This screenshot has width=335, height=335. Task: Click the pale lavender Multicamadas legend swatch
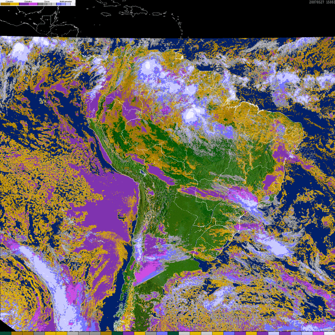68,4
